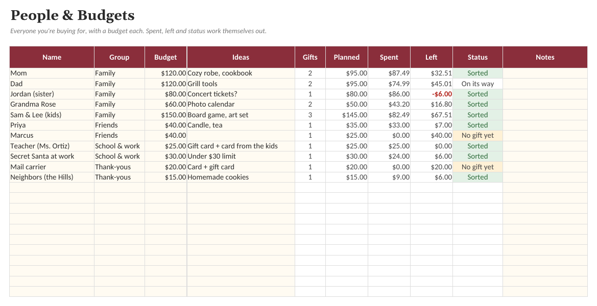Select Mom's Sorted status cell
This screenshot has width=597, height=306.
[477, 73]
